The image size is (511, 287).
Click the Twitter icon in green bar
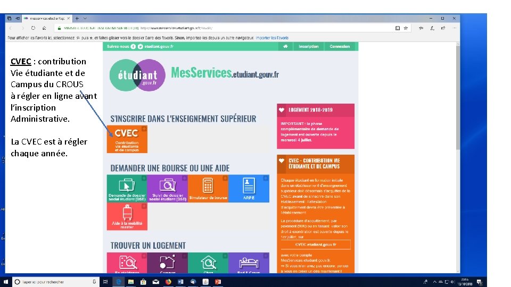click(140, 47)
